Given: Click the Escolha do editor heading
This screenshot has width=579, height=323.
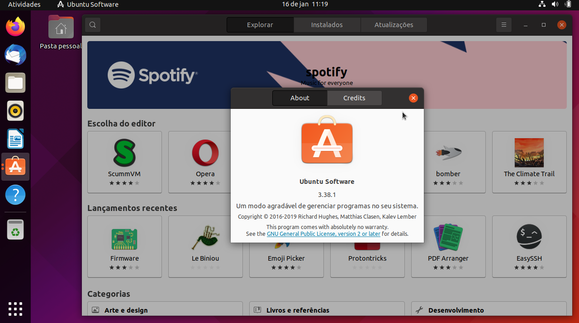Looking at the screenshot, I should click(121, 124).
